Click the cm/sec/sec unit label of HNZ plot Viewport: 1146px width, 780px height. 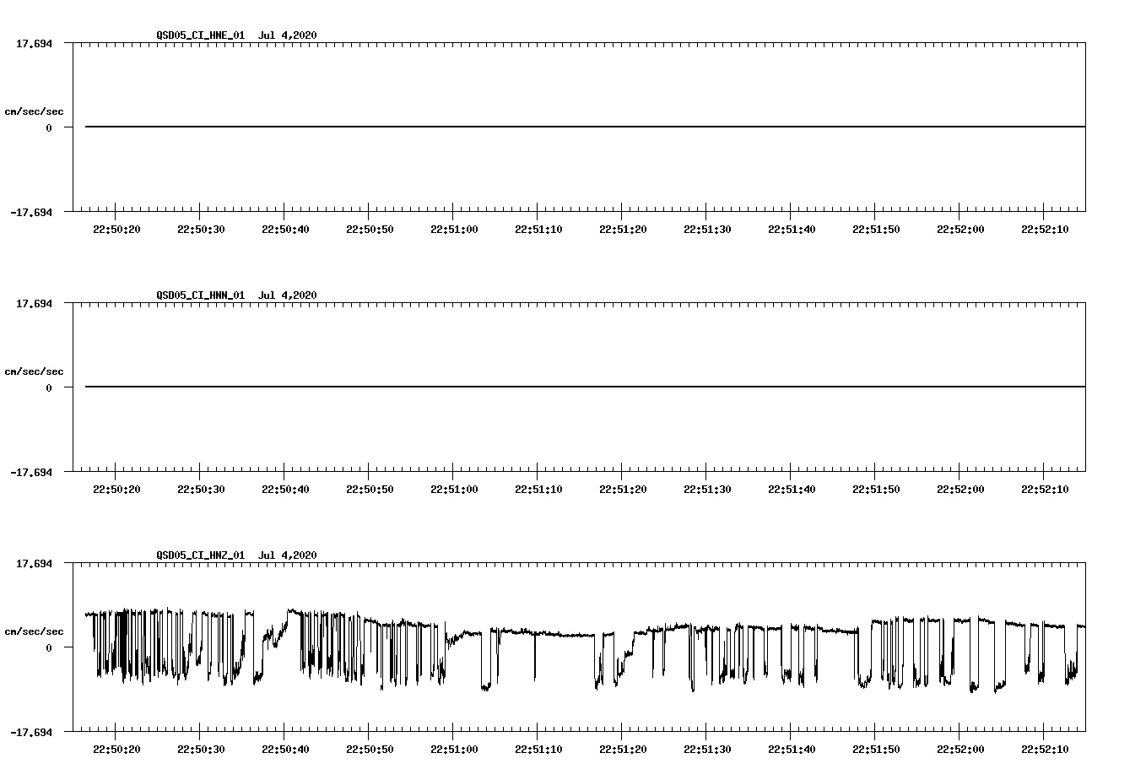point(34,631)
